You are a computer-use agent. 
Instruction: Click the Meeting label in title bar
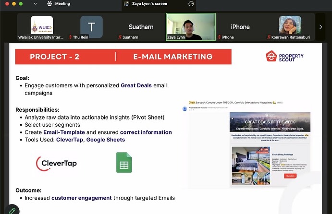pyautogui.click(x=62, y=4)
